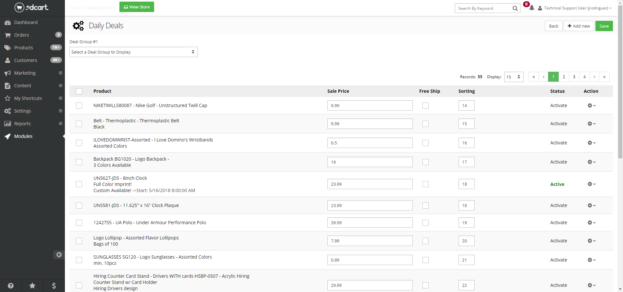Enable Free Ship for Thermoplastic Belt
This screenshot has height=292, width=623.
pos(425,124)
